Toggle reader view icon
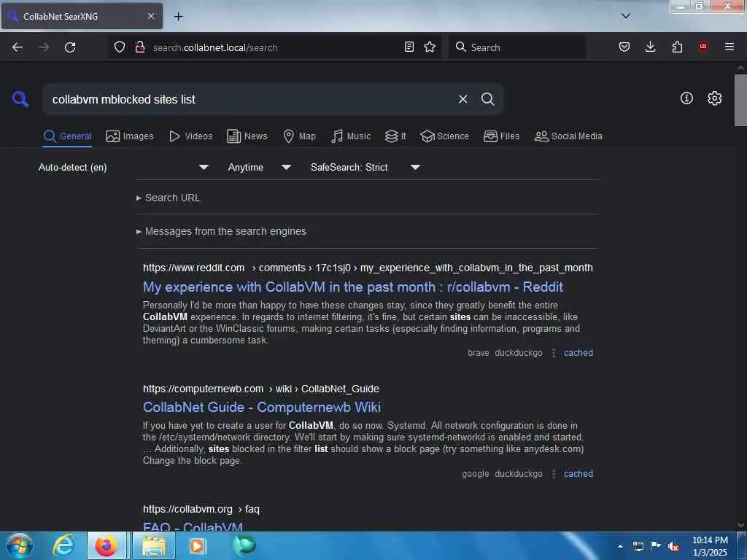 [409, 47]
